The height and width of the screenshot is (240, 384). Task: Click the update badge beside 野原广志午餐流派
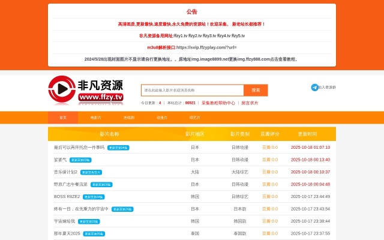[100, 185]
